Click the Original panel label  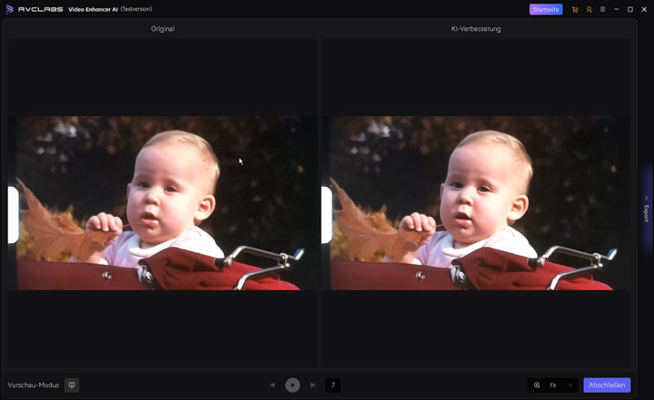click(163, 29)
